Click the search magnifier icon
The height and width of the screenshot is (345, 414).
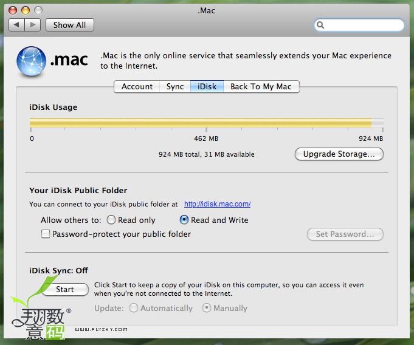tap(320, 25)
